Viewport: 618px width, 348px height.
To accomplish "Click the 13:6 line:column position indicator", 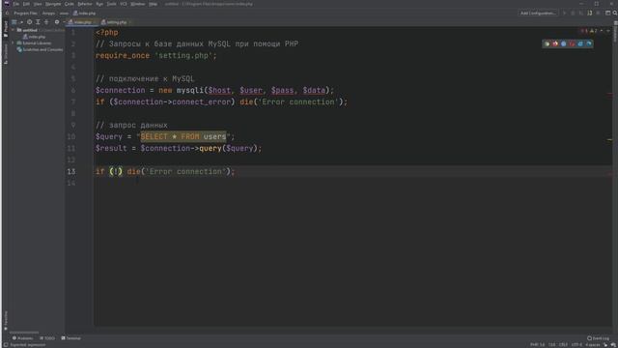I will tap(551, 345).
